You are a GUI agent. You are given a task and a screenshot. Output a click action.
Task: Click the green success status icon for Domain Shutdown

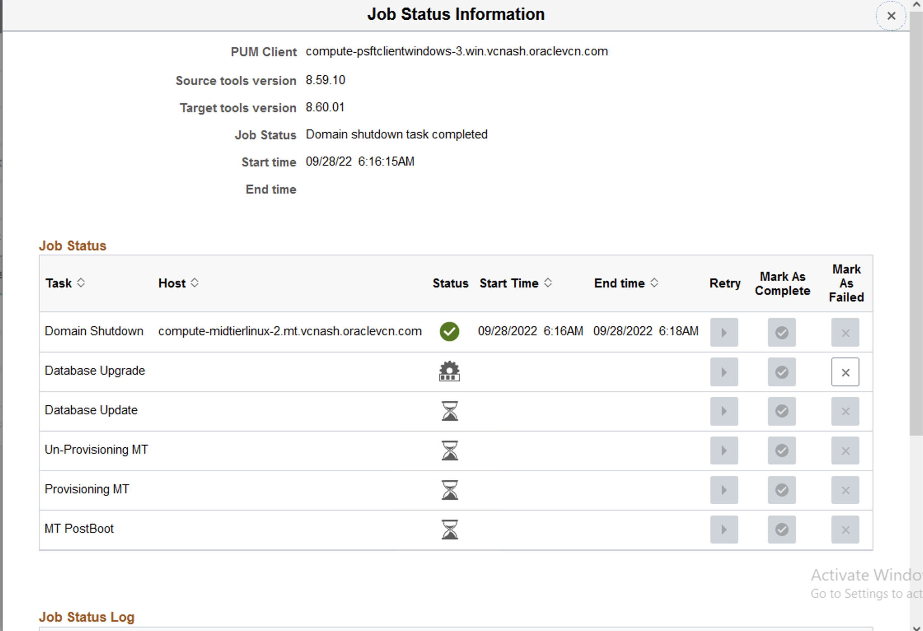tap(449, 332)
